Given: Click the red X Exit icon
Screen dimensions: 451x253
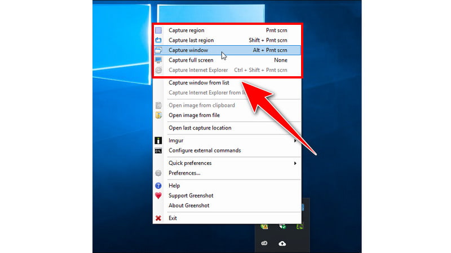Looking at the screenshot, I should pos(158,218).
